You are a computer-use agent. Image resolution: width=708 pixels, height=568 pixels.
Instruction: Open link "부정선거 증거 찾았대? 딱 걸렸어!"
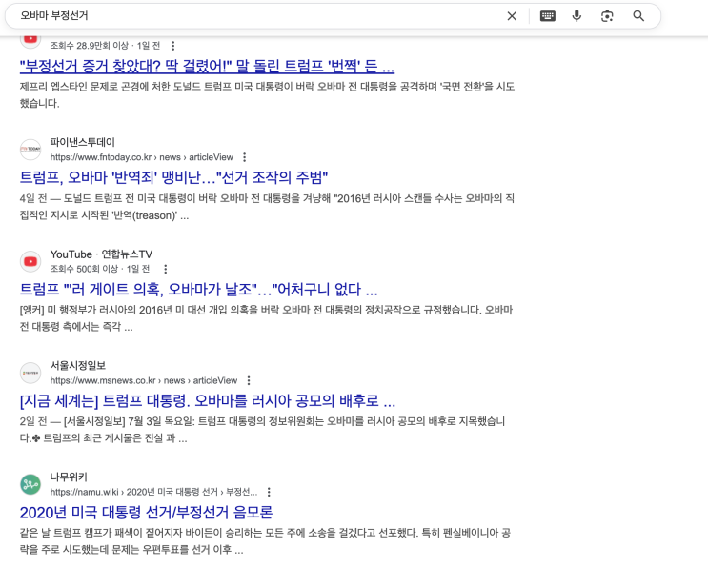pos(207,66)
